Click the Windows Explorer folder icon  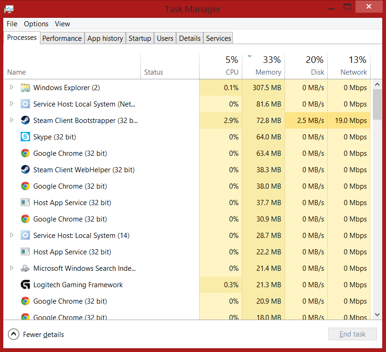tap(25, 88)
